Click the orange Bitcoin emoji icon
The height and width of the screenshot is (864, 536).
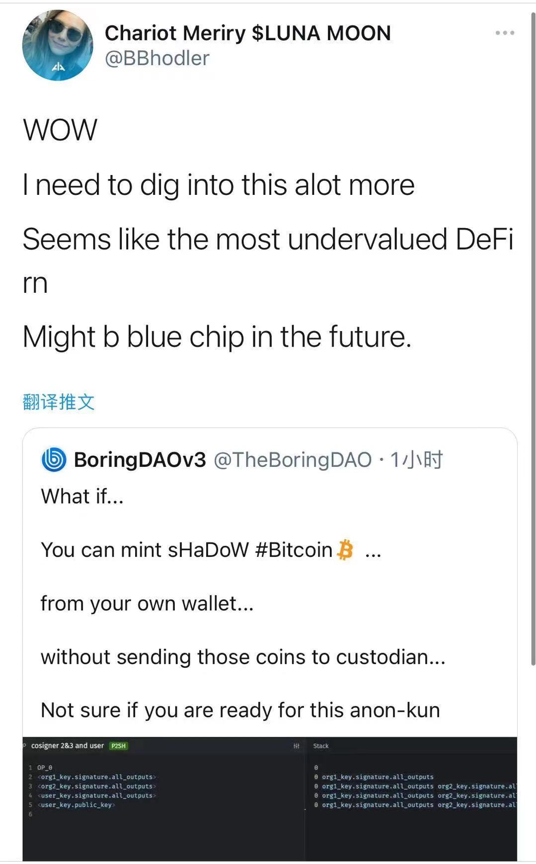click(345, 550)
